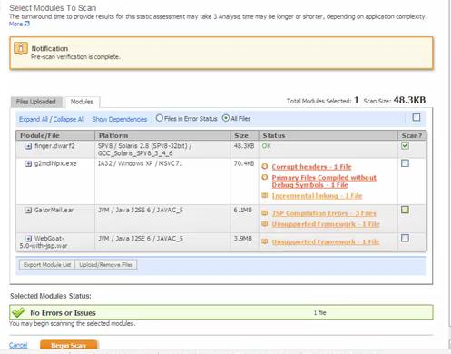This screenshot has width=451, height=354.
Task: Check the Scan checkbox for g2mdlhlpx.exe
Action: pos(405,163)
